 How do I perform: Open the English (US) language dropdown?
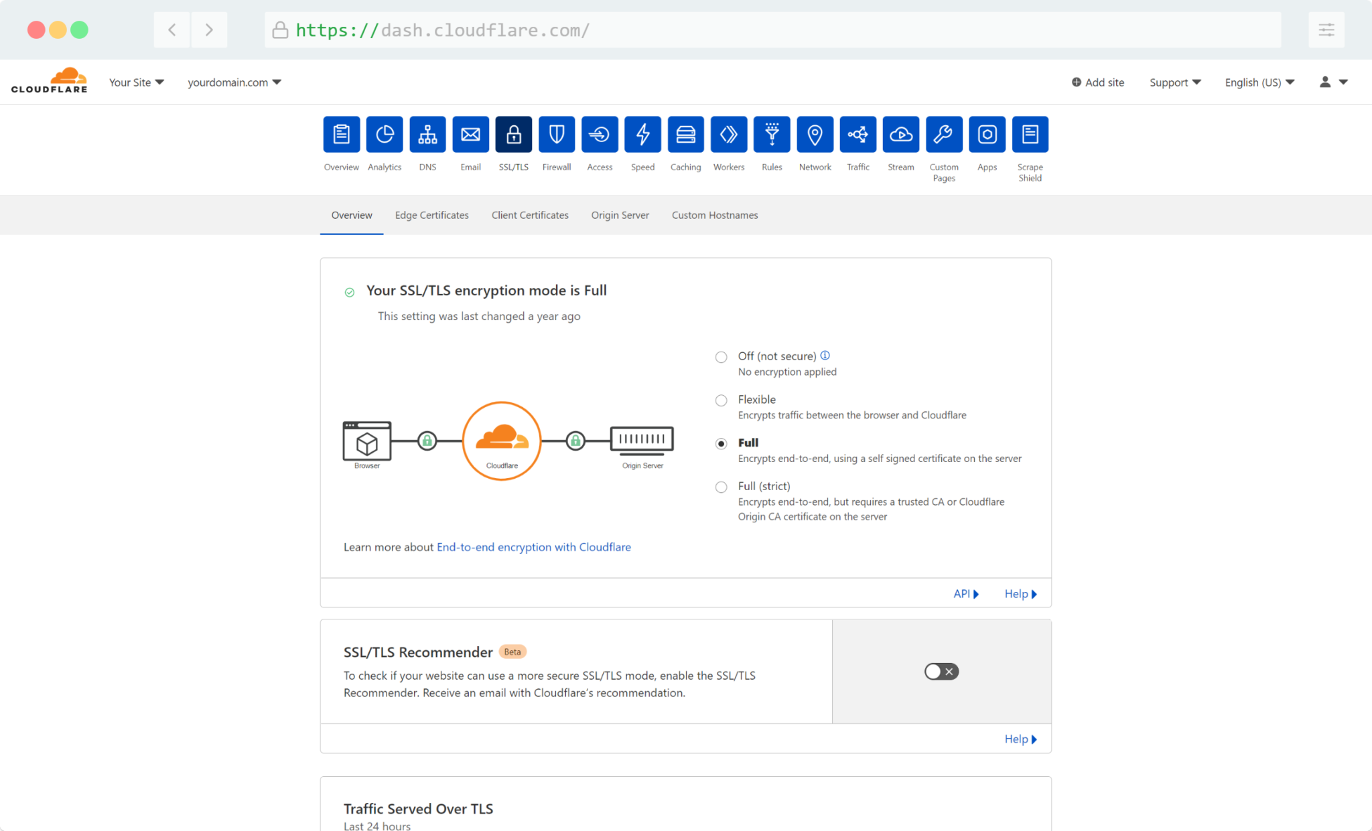1259,82
